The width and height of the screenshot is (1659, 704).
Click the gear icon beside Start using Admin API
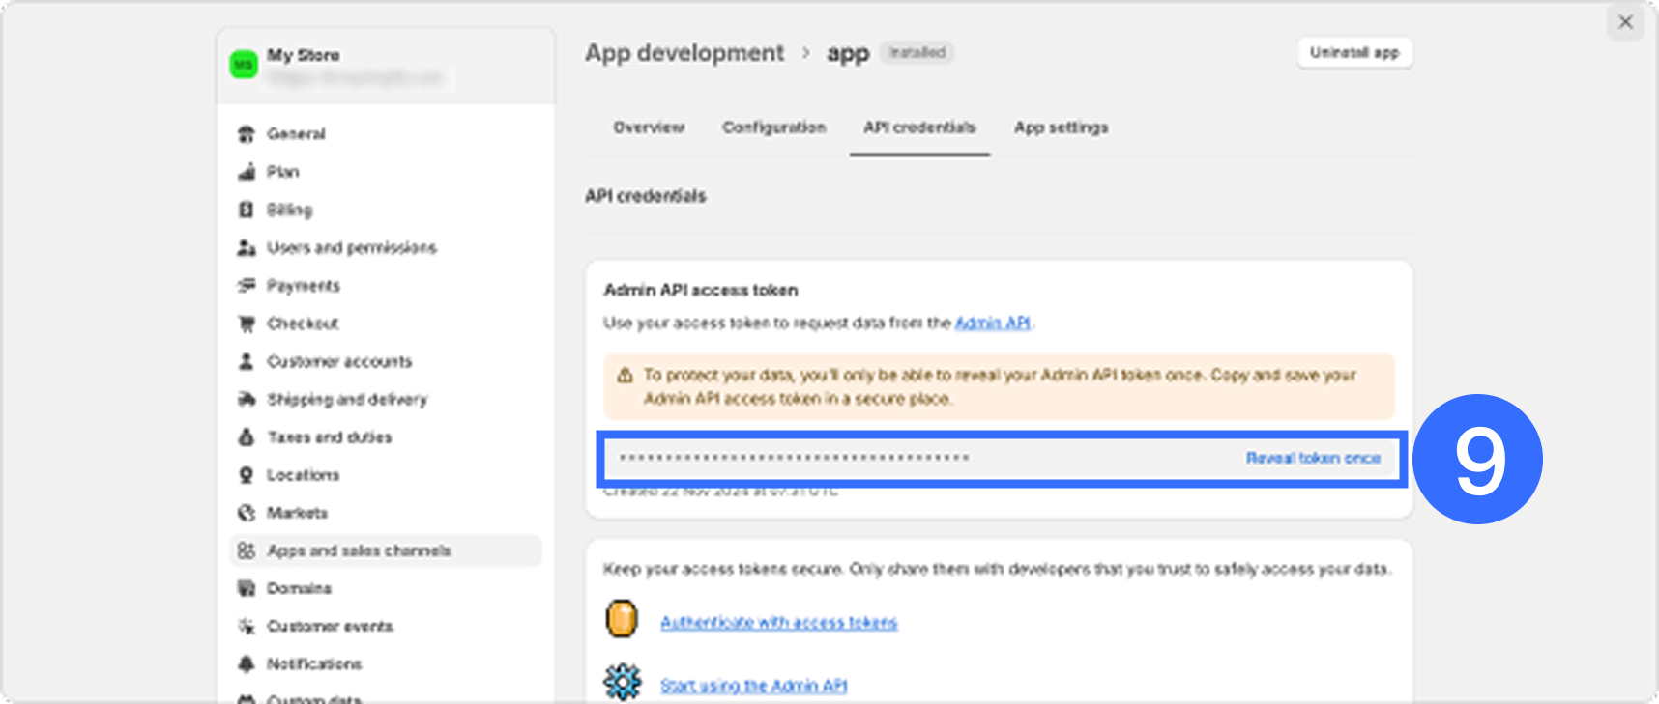click(x=622, y=682)
